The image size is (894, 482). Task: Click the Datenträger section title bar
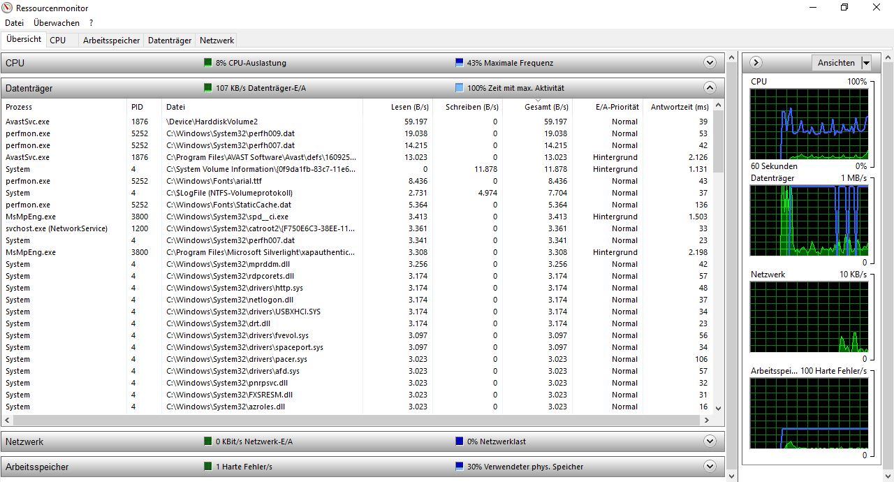point(362,88)
